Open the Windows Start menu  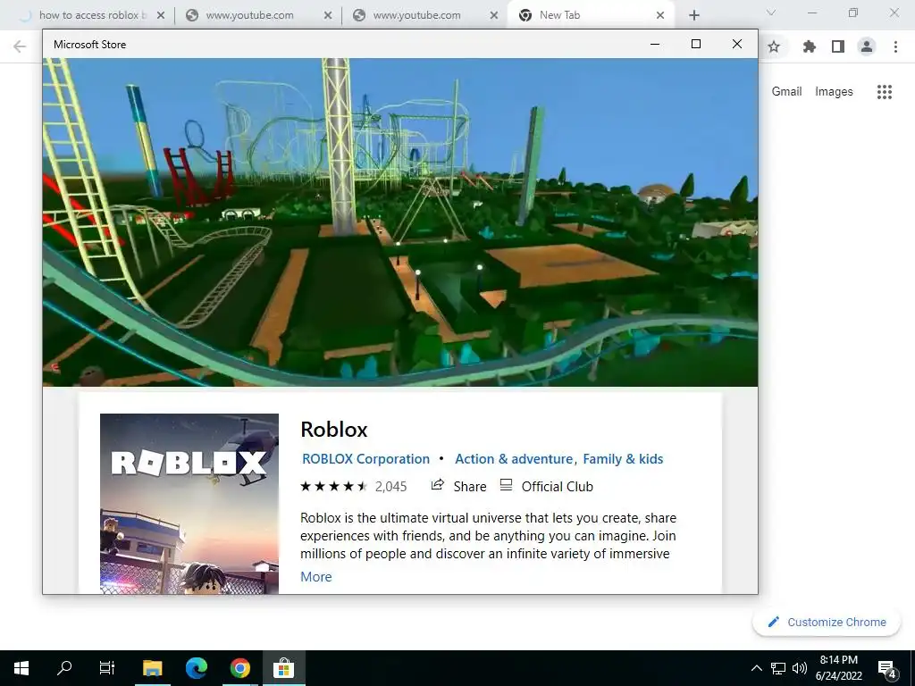click(21, 668)
